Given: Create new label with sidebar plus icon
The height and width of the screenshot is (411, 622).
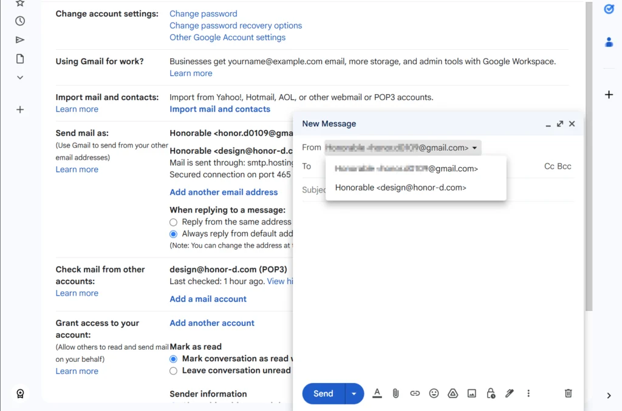Looking at the screenshot, I should [20, 109].
